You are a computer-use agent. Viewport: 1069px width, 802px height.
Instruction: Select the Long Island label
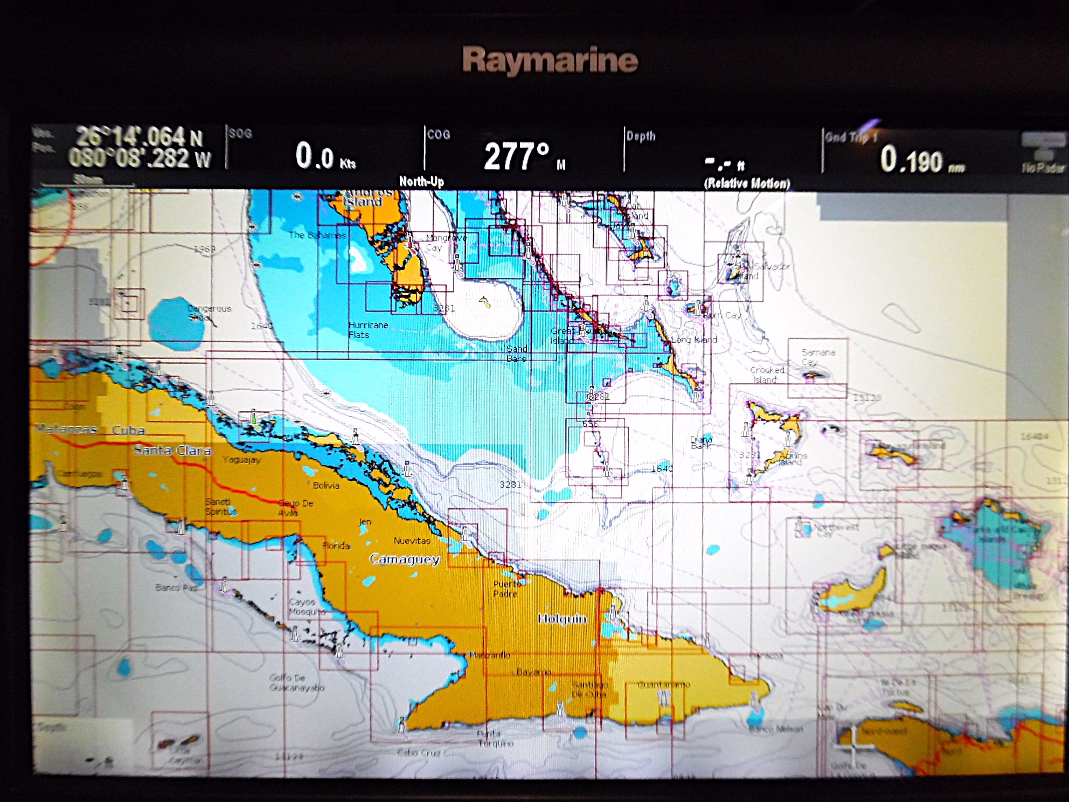694,340
